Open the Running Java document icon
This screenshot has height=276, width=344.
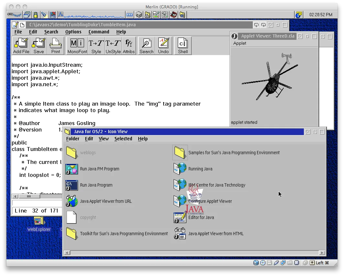[180, 169]
